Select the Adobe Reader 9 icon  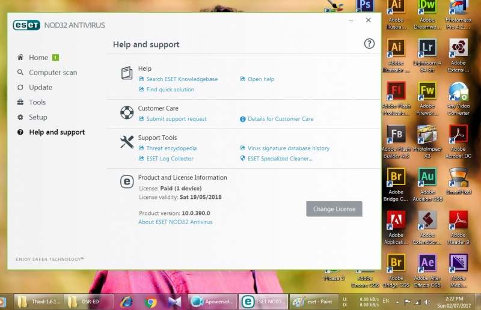pyautogui.click(x=458, y=228)
